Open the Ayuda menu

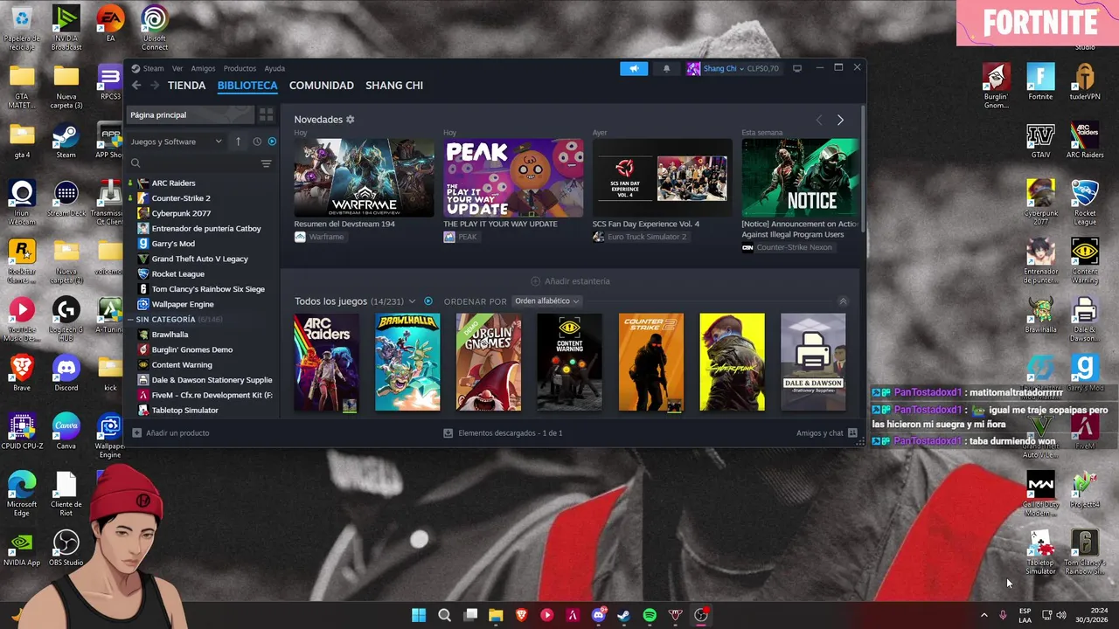tap(275, 68)
